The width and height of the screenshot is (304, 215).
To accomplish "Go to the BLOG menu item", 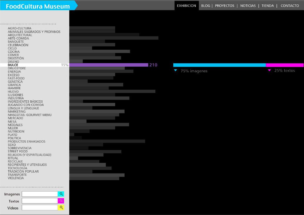I will (206, 6).
